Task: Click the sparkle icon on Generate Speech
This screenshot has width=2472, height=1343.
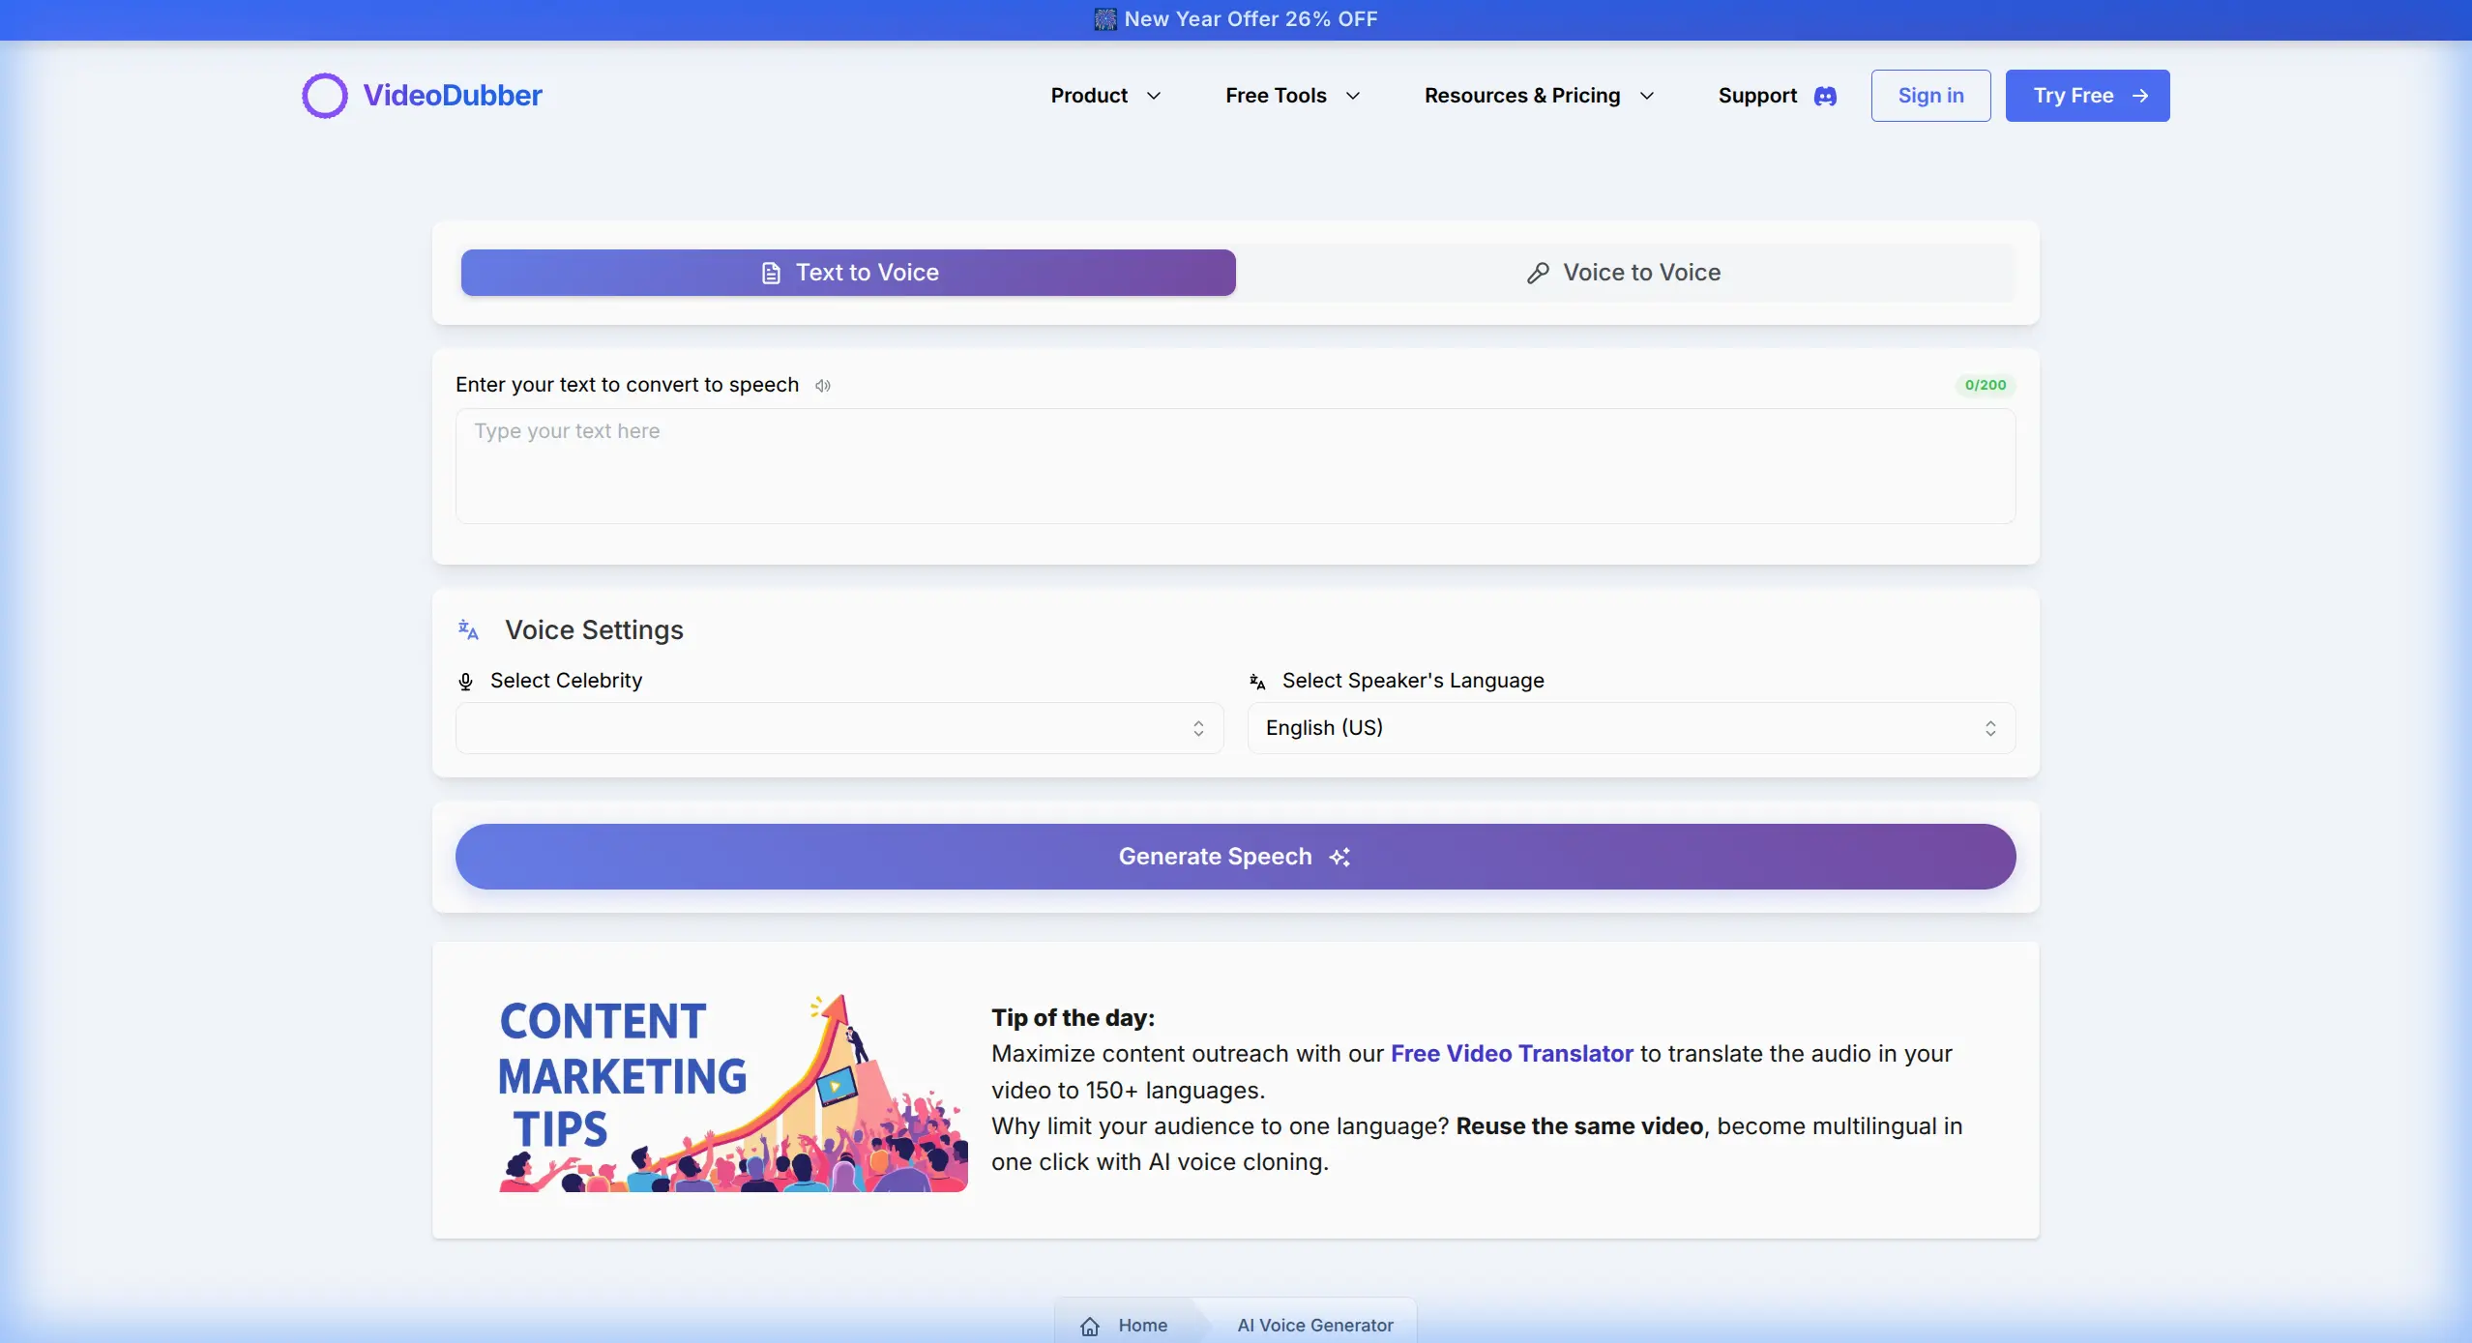Action: click(1339, 858)
